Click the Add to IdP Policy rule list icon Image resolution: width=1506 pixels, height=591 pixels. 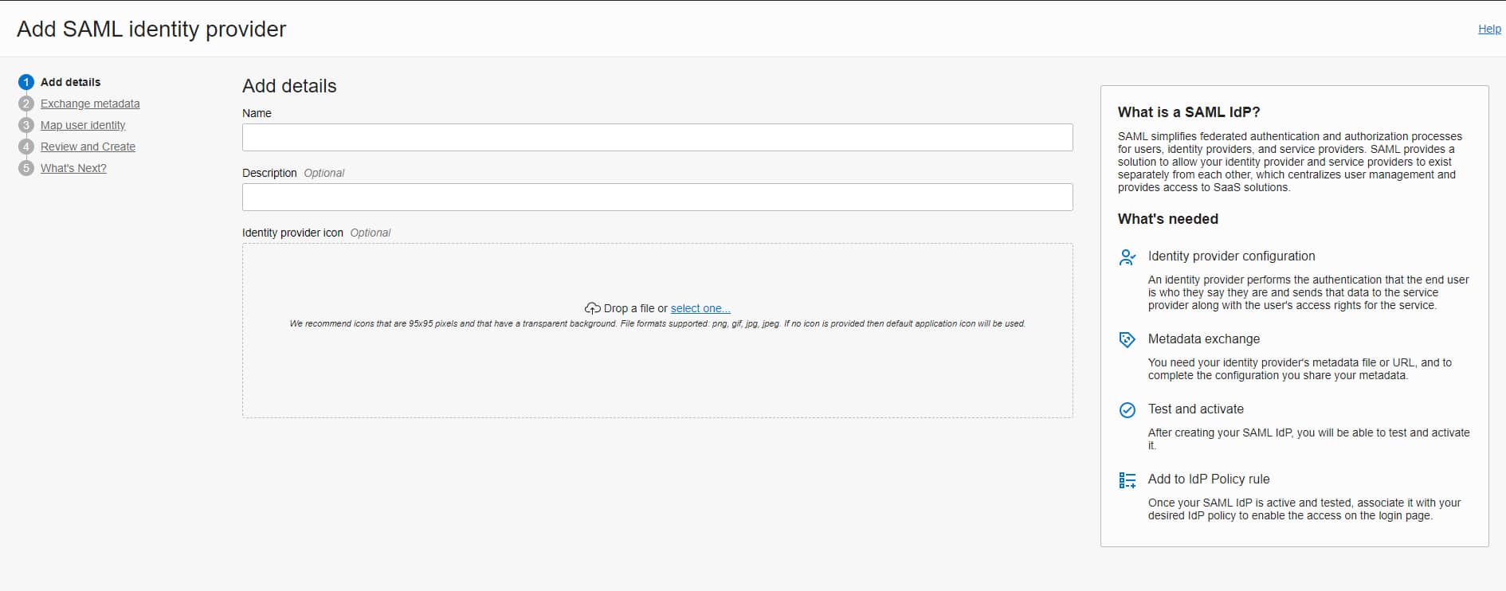pyautogui.click(x=1128, y=480)
